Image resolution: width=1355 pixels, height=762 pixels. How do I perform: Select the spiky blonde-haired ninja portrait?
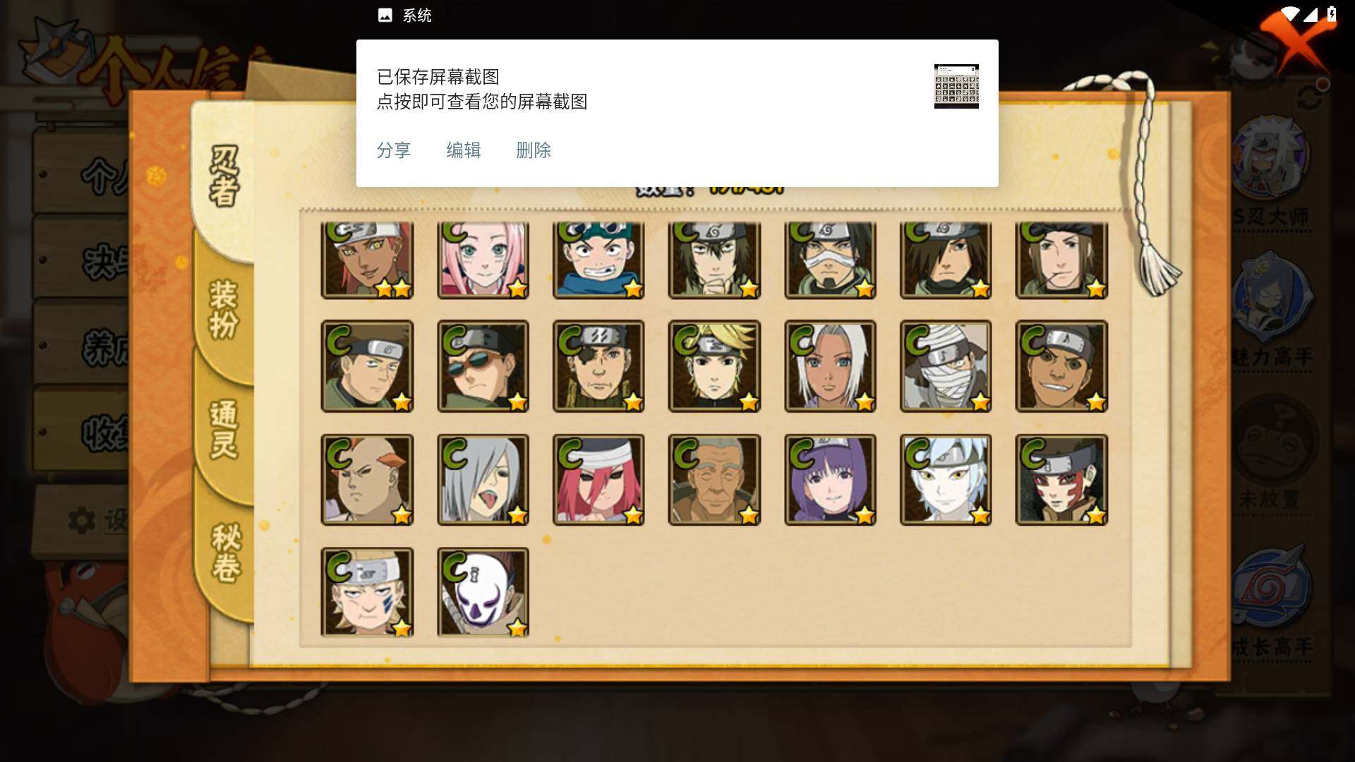(714, 366)
